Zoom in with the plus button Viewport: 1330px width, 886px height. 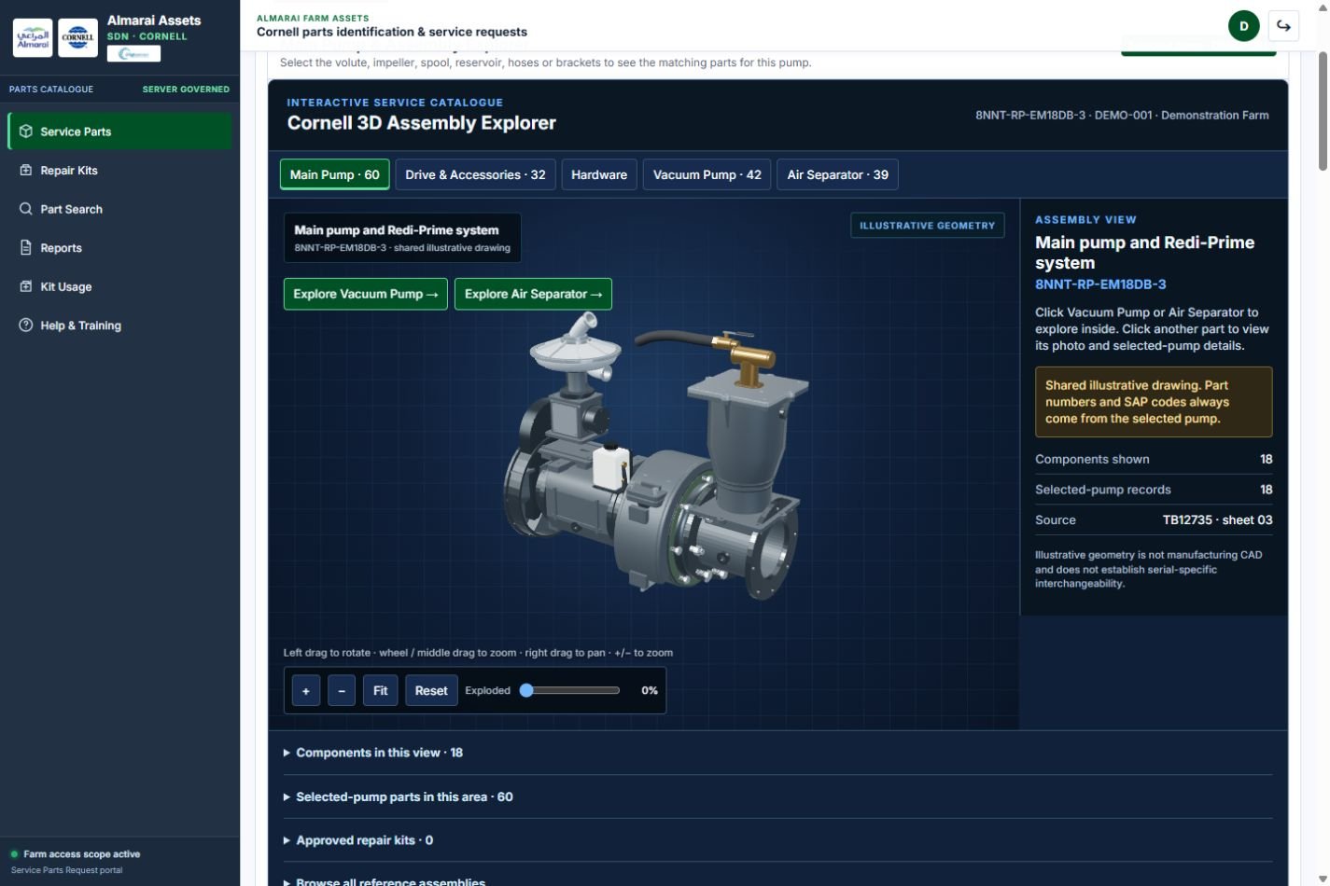306,691
